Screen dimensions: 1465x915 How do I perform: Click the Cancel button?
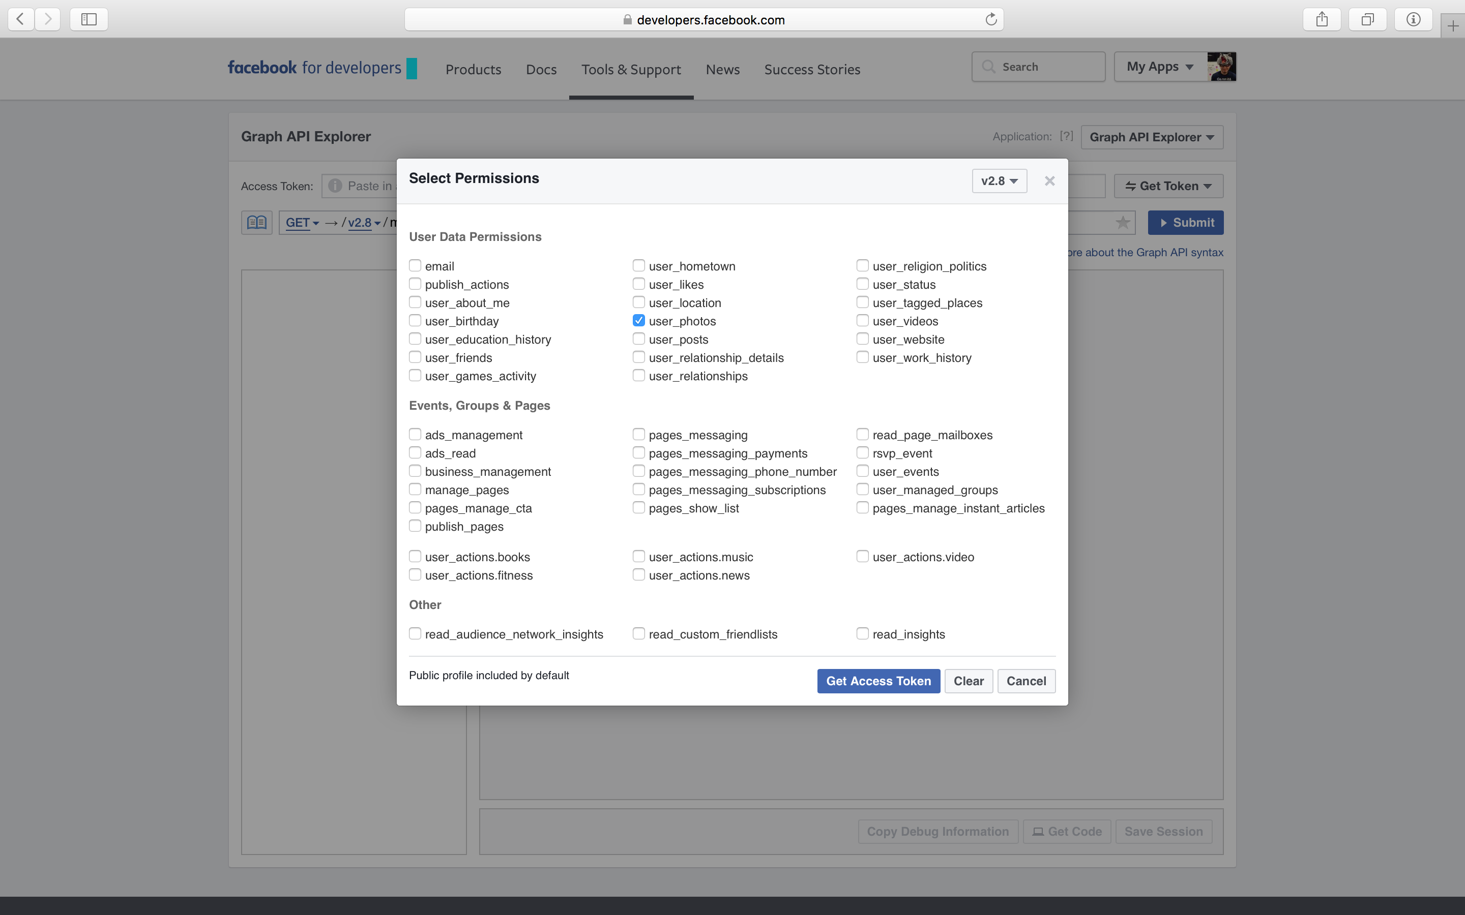point(1026,681)
